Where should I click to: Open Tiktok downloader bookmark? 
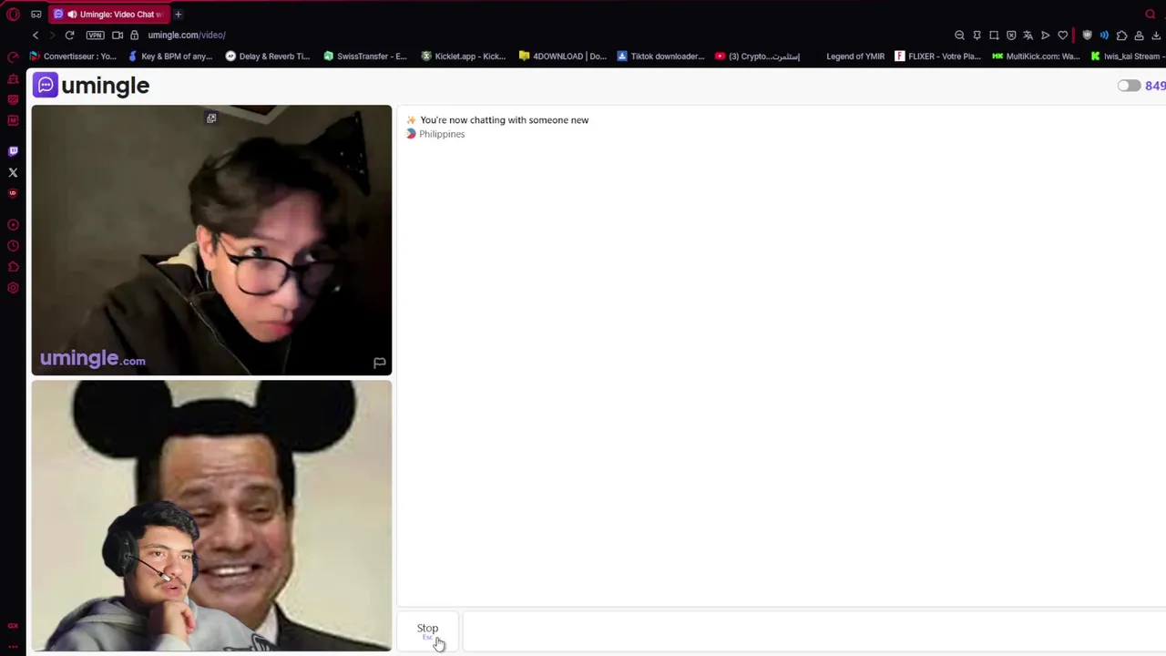point(660,56)
